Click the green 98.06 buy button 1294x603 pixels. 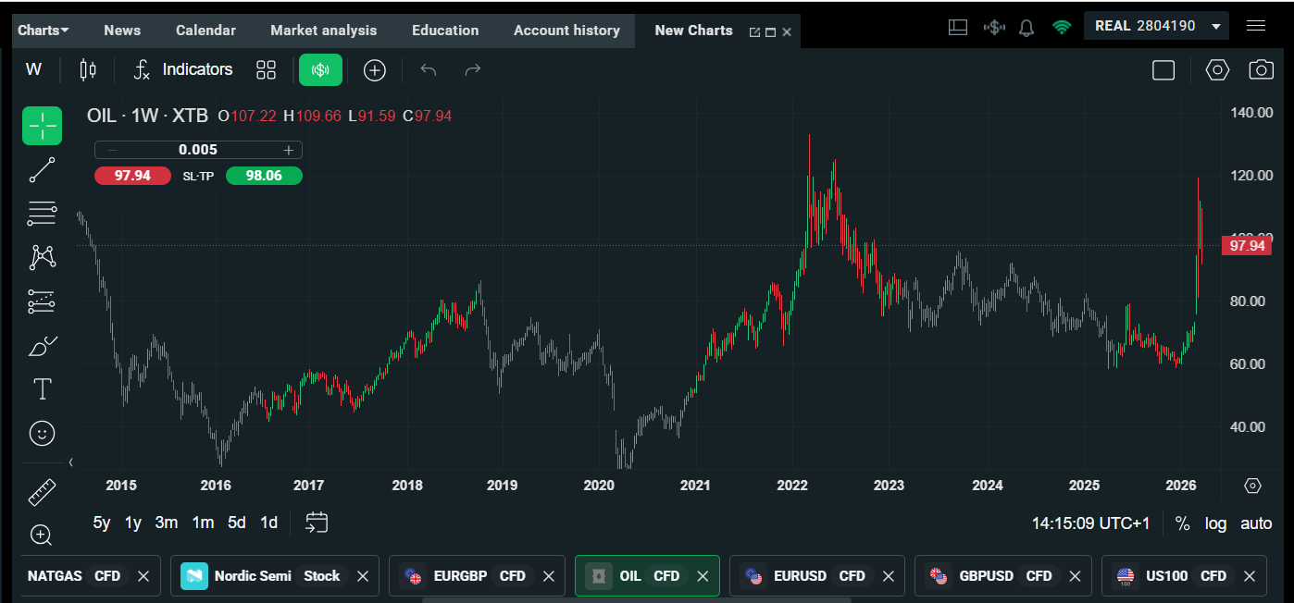(x=264, y=175)
